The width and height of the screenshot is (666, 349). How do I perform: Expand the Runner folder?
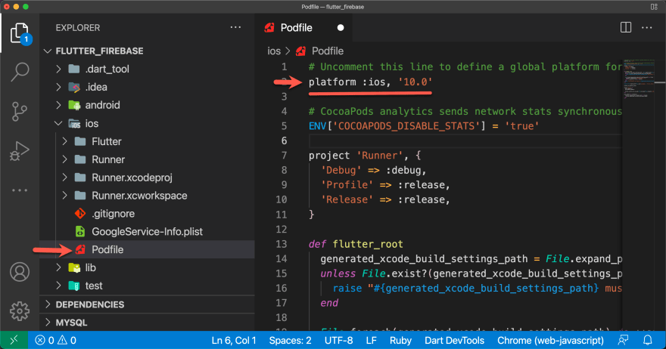[x=65, y=159]
